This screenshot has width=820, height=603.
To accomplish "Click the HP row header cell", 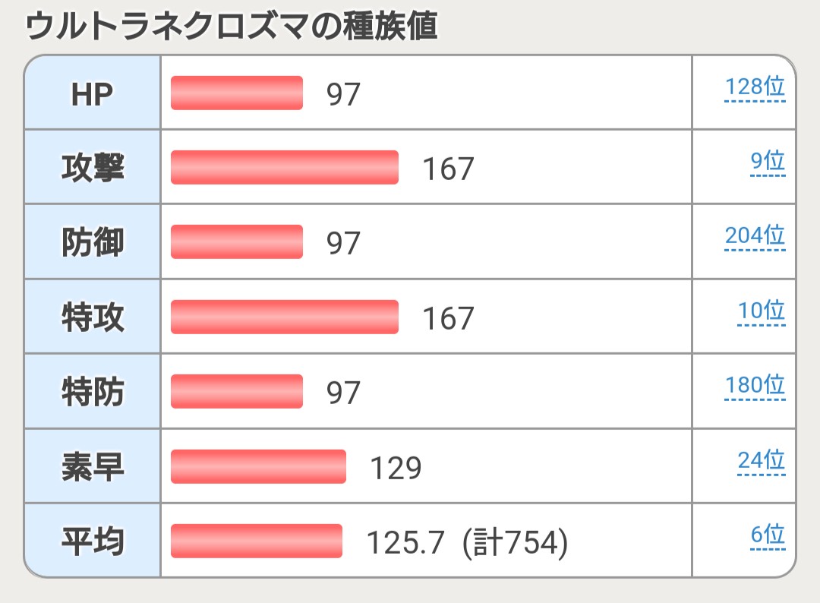I will coord(92,93).
